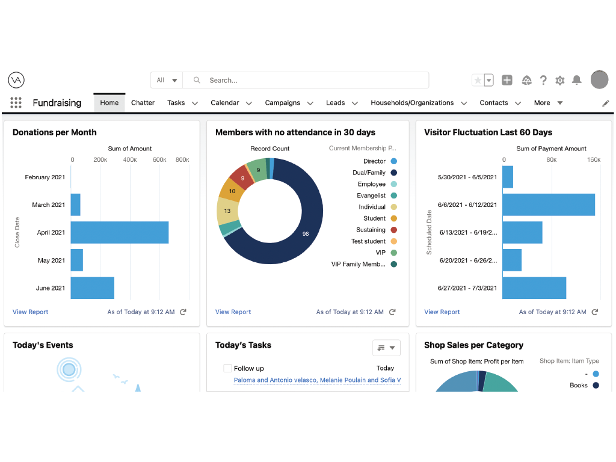
Task: Open the Setup gear icon
Action: coord(560,81)
